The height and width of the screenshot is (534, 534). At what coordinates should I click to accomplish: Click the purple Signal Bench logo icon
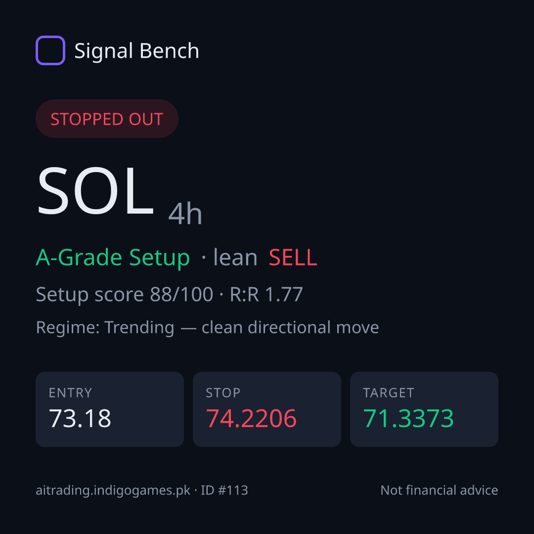click(x=50, y=50)
